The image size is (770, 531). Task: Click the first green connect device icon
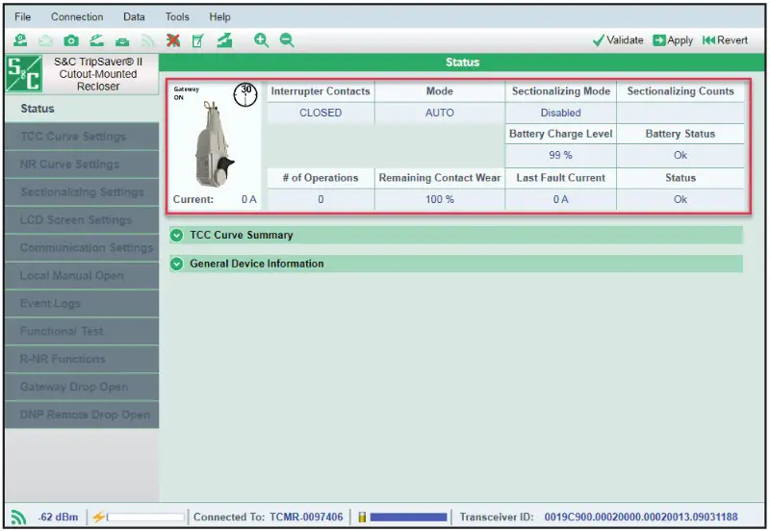pyautogui.click(x=20, y=40)
